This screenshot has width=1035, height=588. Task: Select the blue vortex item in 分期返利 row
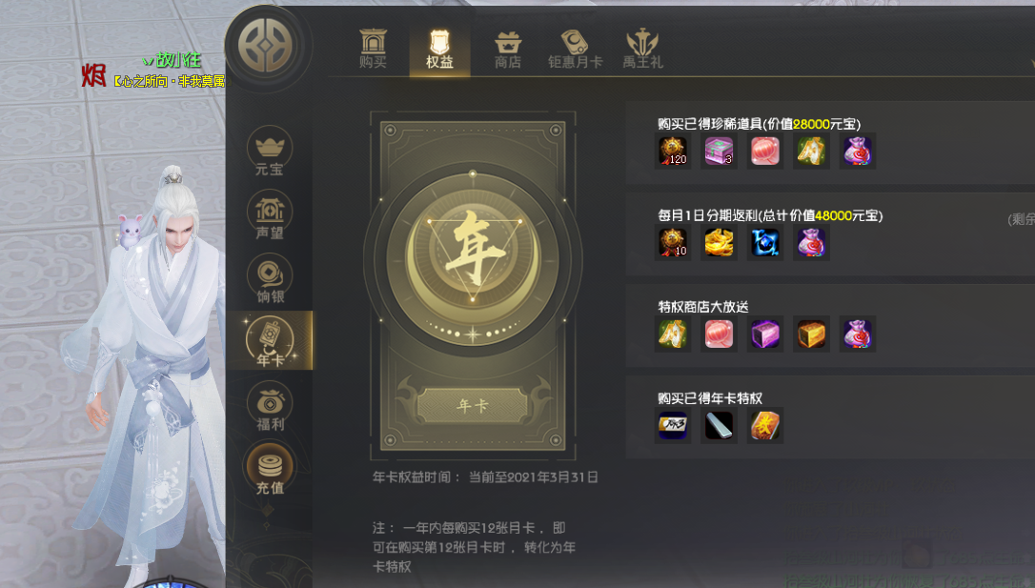765,242
